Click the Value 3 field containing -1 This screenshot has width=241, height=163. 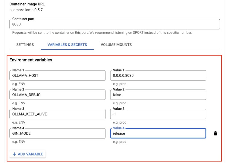[158, 114]
